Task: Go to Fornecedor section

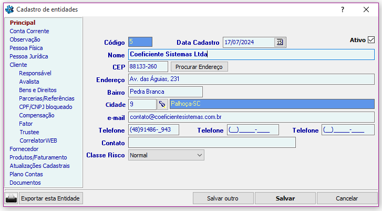Action: [24, 149]
